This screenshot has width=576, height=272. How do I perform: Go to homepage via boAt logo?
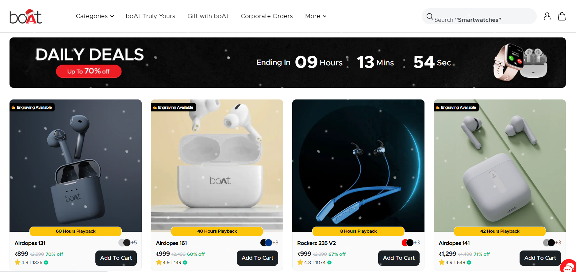(x=26, y=16)
